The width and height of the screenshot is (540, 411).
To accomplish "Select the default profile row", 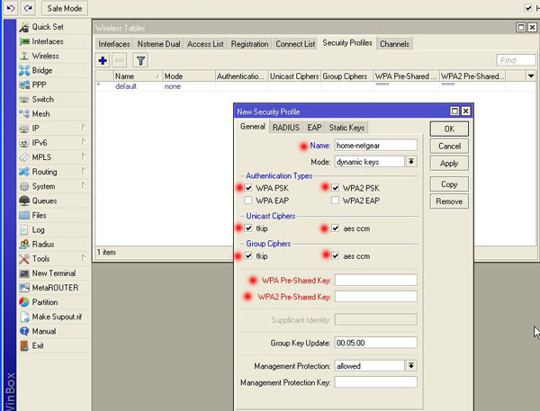I will (316, 86).
